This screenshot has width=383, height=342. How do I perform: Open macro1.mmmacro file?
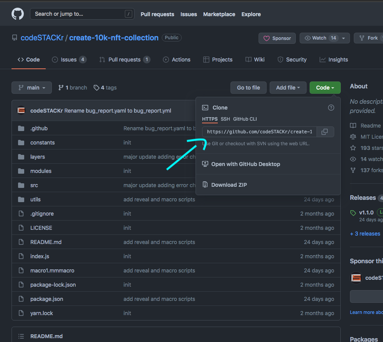pos(52,271)
